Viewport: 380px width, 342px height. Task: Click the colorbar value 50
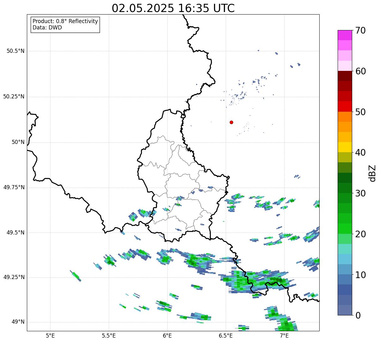pos(360,112)
